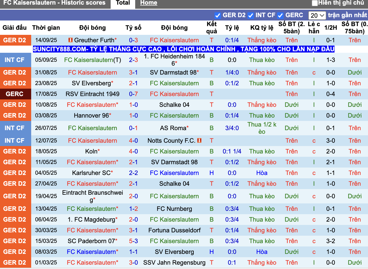Screen dimensions: 368x269
Task: Click the Hòa result on 08/03/25 row
Action: pos(262,252)
